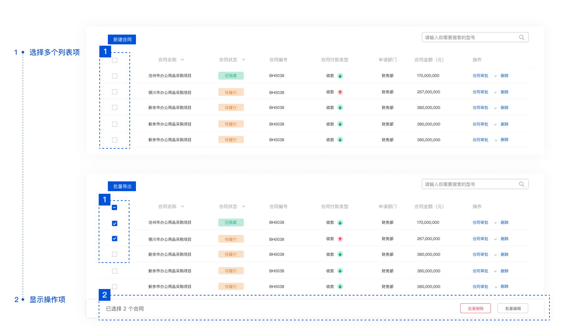Expand 合同审批 chevron, 沧州市 row, 批量导出 panel
The height and width of the screenshot is (336, 570).
[x=495, y=223]
